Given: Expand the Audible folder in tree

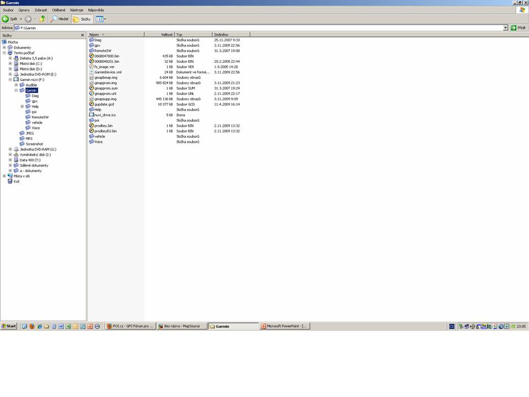Looking at the screenshot, I should [x=16, y=85].
